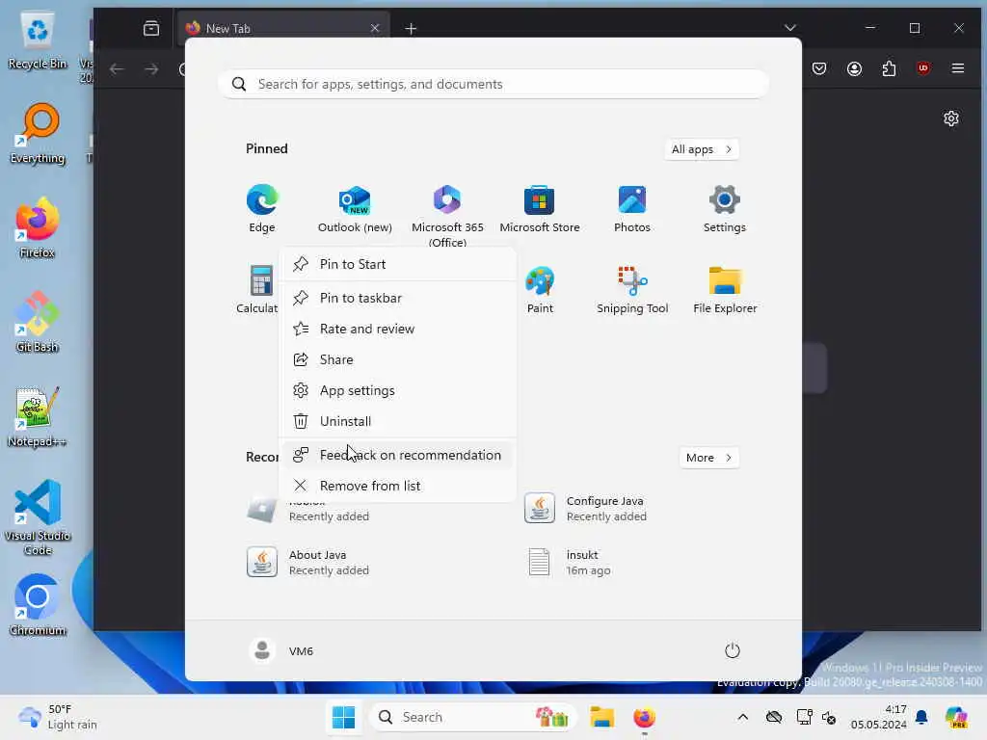Open Edge from pinned apps
The image size is (987, 740).
pyautogui.click(x=262, y=208)
